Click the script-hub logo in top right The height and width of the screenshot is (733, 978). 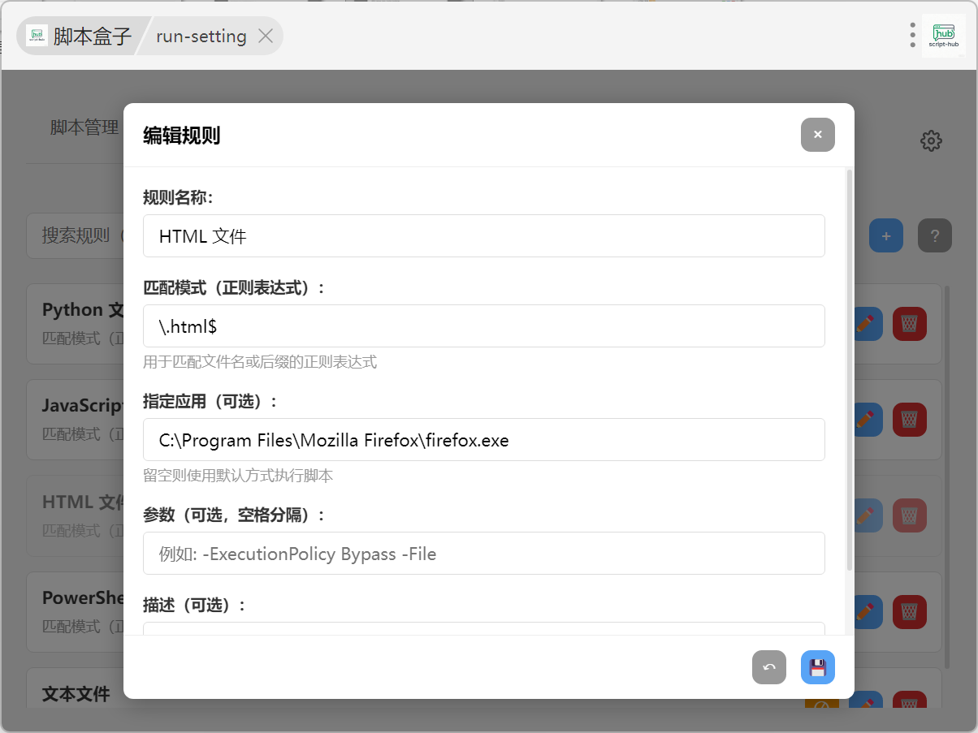click(943, 36)
